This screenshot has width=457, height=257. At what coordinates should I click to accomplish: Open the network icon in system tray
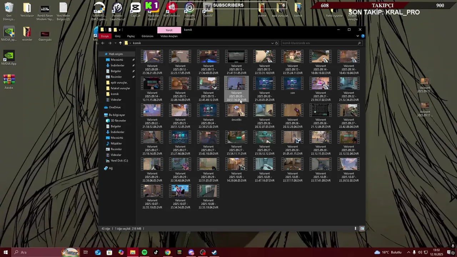[426, 252]
